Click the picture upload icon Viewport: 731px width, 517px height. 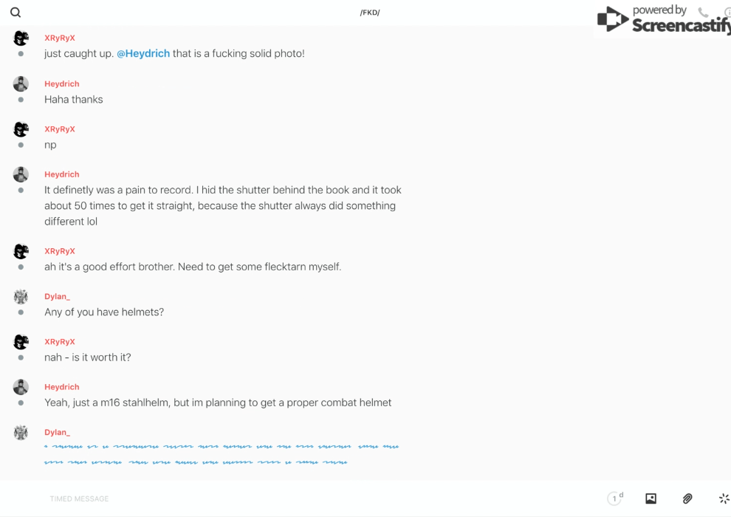[651, 499]
